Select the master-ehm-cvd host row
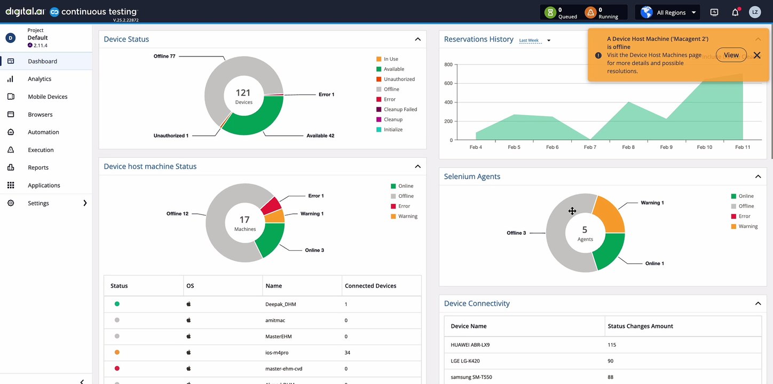Viewport: 773px width, 384px height. (263, 369)
